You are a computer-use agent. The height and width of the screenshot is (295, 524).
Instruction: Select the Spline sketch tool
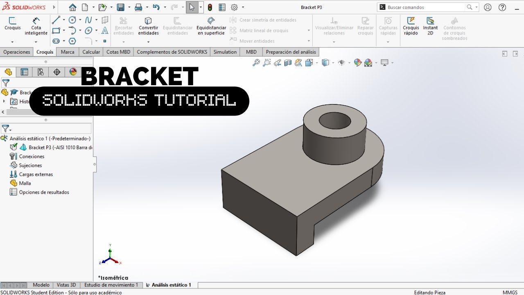88,20
